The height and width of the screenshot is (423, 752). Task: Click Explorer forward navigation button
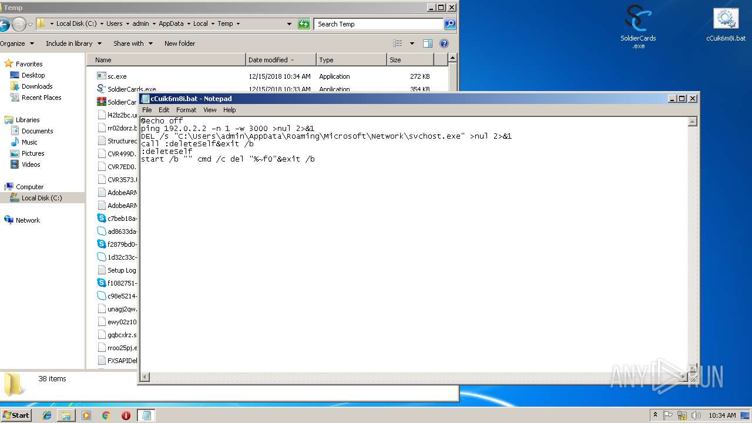(x=19, y=24)
